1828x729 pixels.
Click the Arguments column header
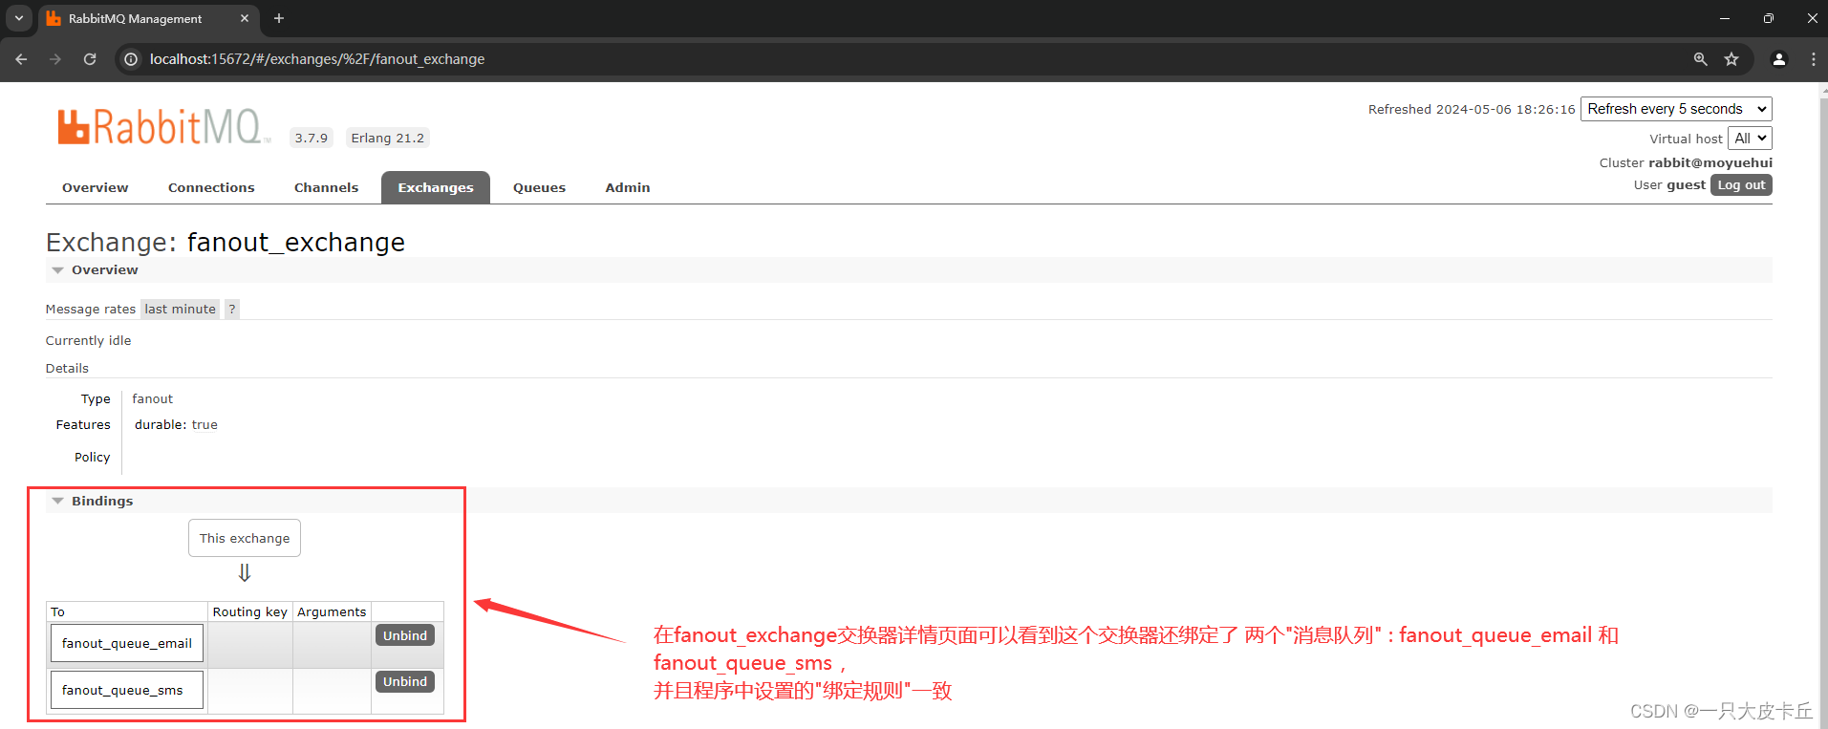(332, 611)
